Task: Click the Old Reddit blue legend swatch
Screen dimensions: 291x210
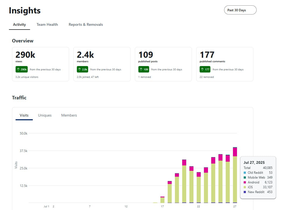Action: (245, 173)
